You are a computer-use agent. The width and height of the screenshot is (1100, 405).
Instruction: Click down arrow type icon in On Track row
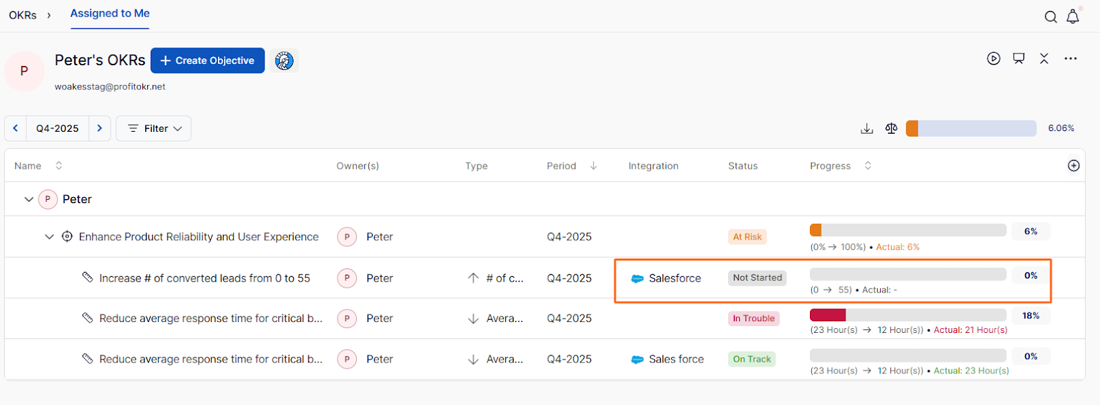coord(473,359)
